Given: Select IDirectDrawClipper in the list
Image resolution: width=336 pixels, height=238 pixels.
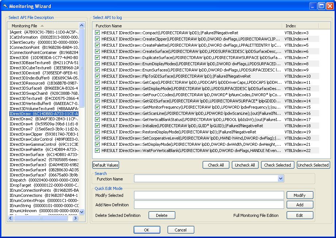Looking at the screenshot, I should click(x=44, y=134).
